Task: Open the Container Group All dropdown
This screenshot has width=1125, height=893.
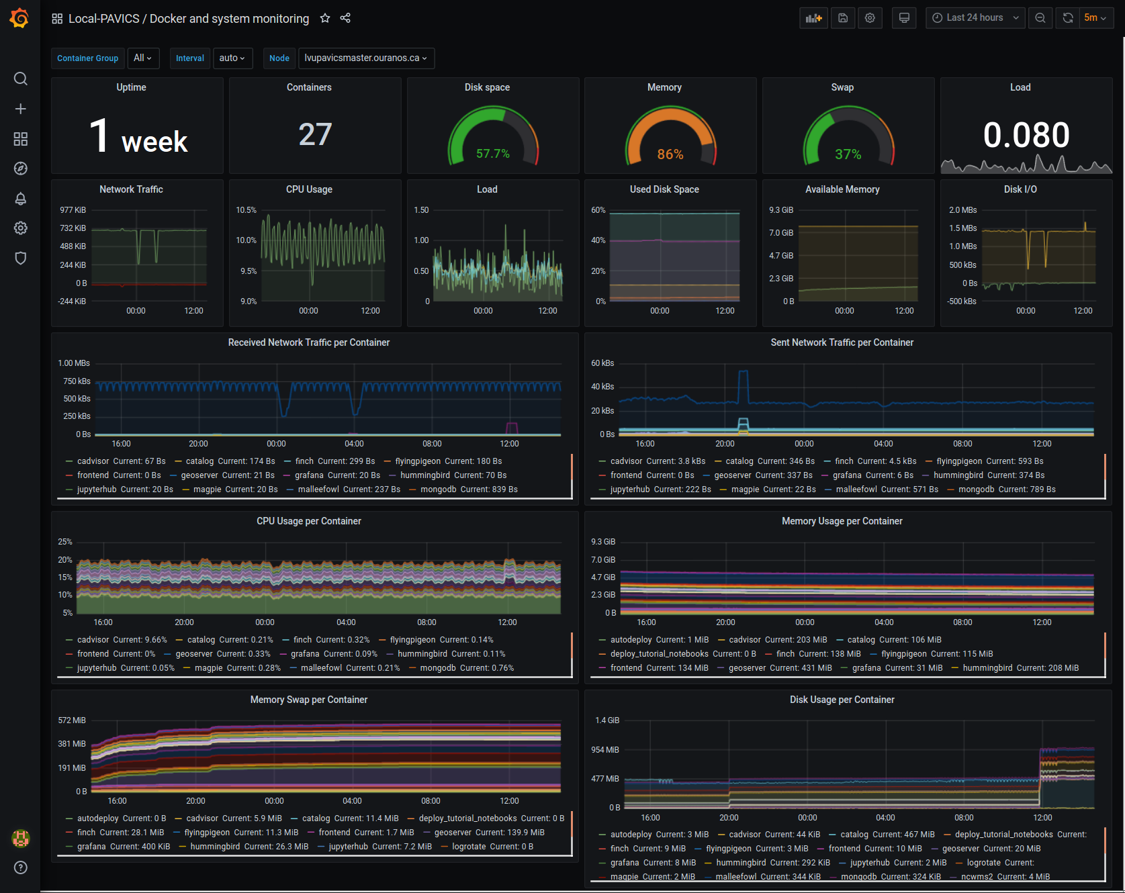Action: tap(143, 58)
